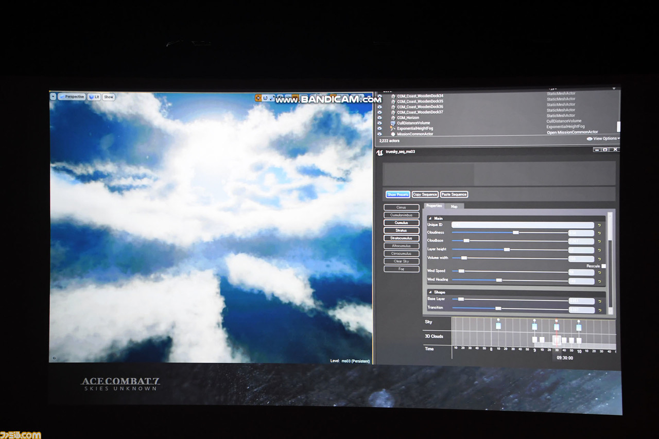Open the Show flags dropdown
Image resolution: width=659 pixels, height=439 pixels.
tap(108, 97)
